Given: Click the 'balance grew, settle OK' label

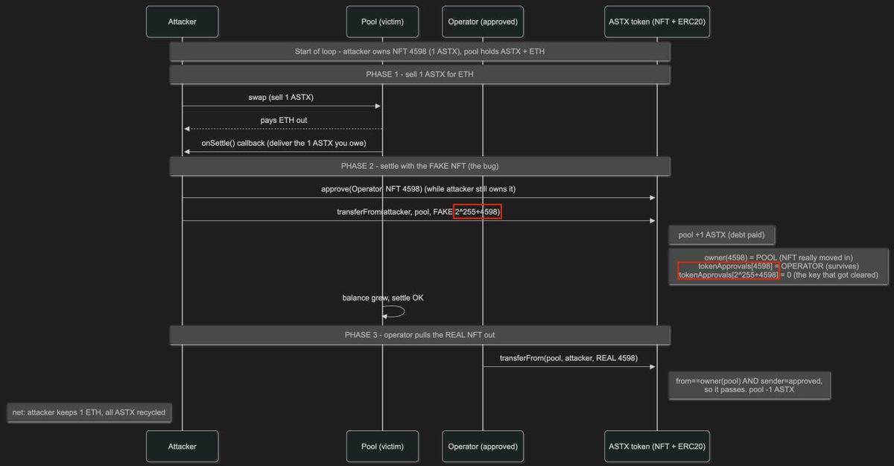Looking at the screenshot, I should tap(382, 298).
